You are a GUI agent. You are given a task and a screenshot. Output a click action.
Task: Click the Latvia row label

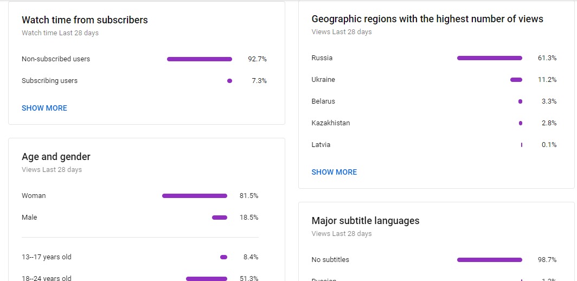tap(321, 145)
